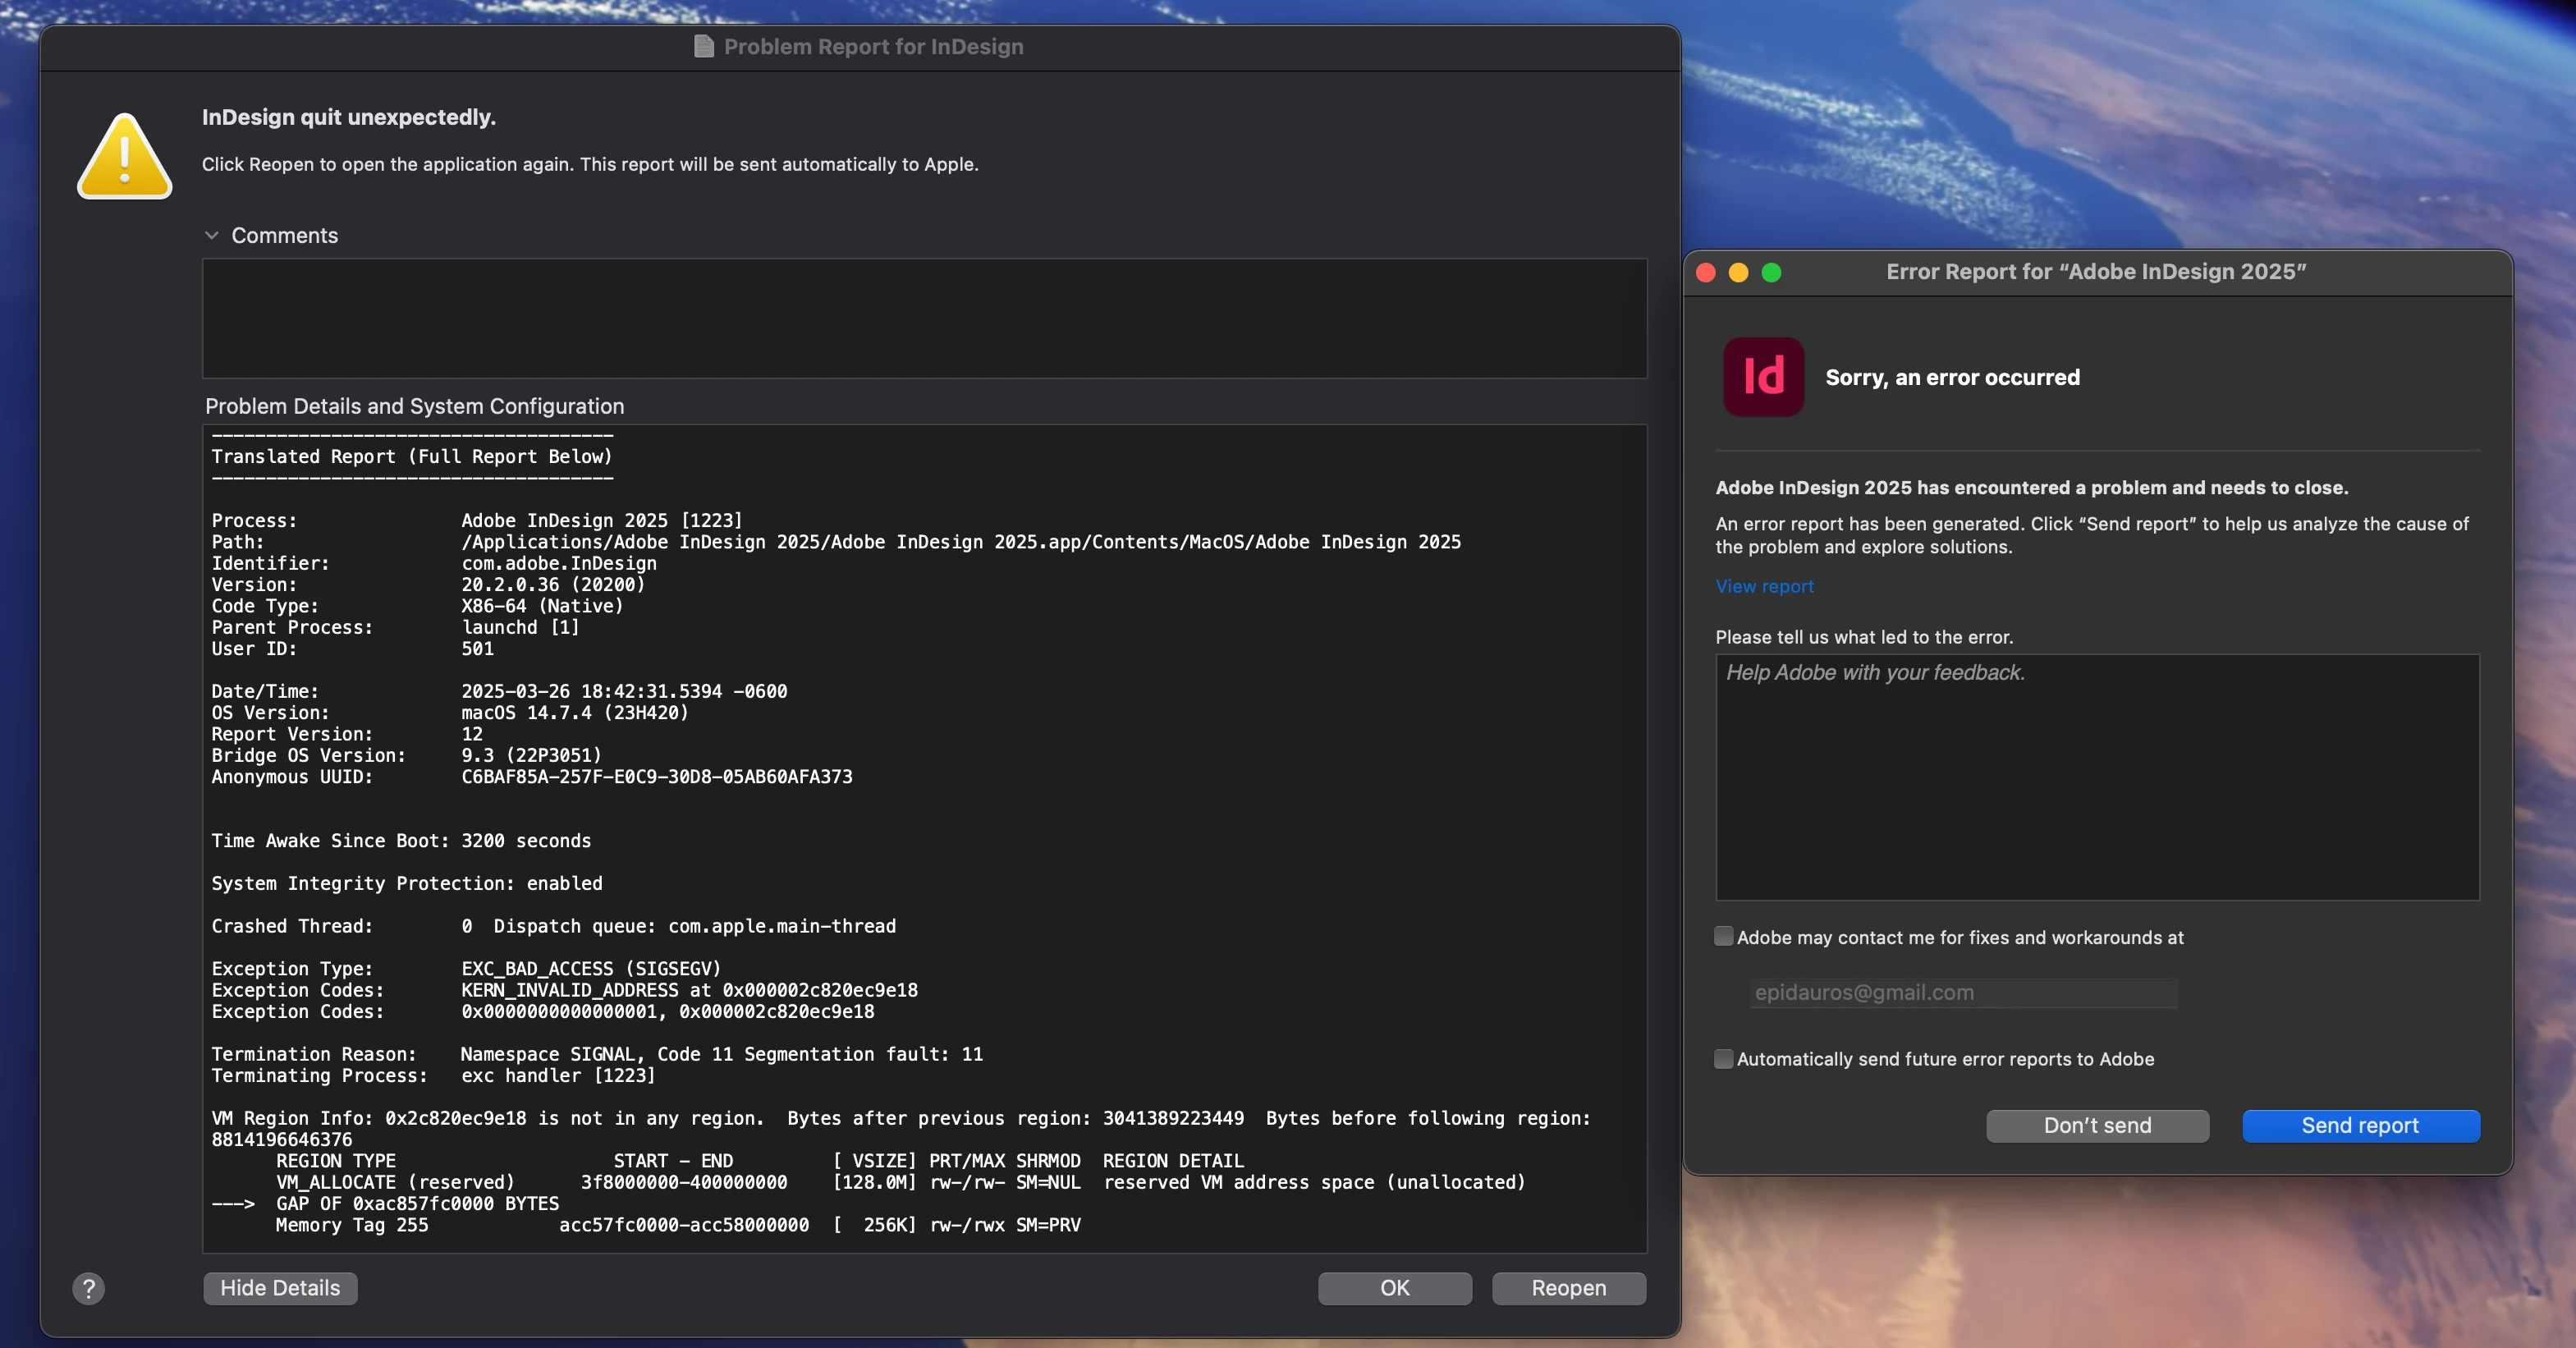The height and width of the screenshot is (1348, 2576).
Task: Collapse the Comments disclosure chevron
Action: [212, 236]
